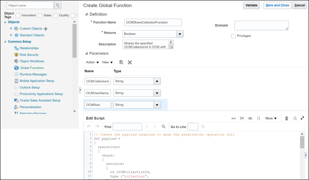Enable the Privileged checkbox
The image size is (309, 180).
[x=233, y=36]
